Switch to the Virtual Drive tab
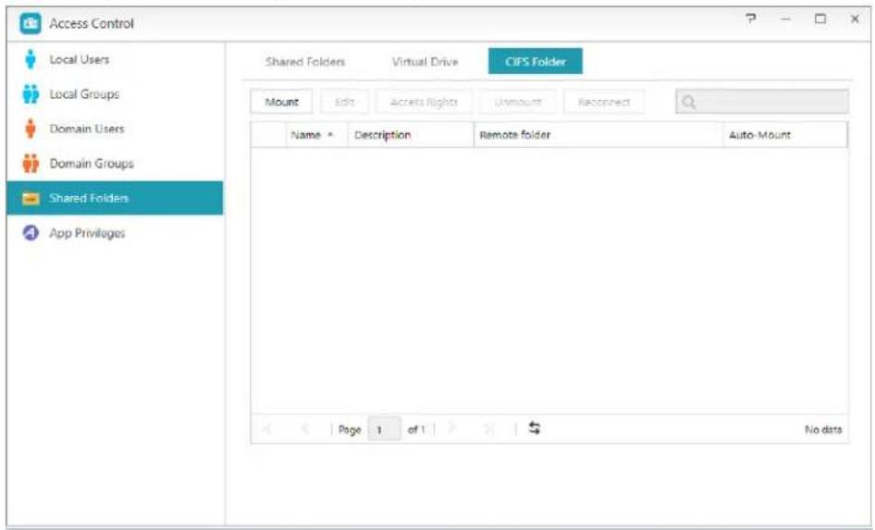This screenshot has height=530, width=875. [425, 62]
